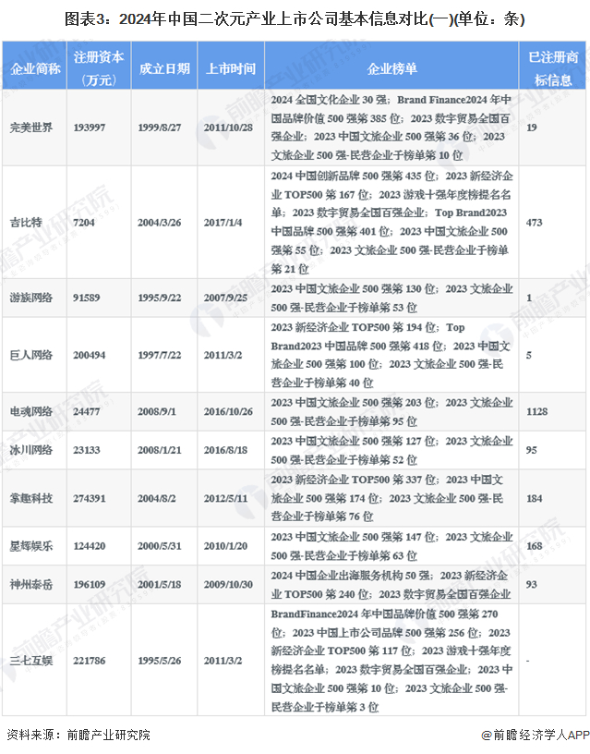This screenshot has height=754, width=590.
Task: Click the company name '神州泰岳'
Action: [x=31, y=584]
